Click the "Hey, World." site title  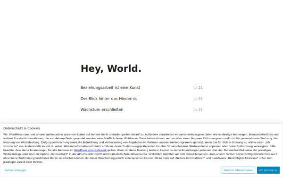point(111,68)
